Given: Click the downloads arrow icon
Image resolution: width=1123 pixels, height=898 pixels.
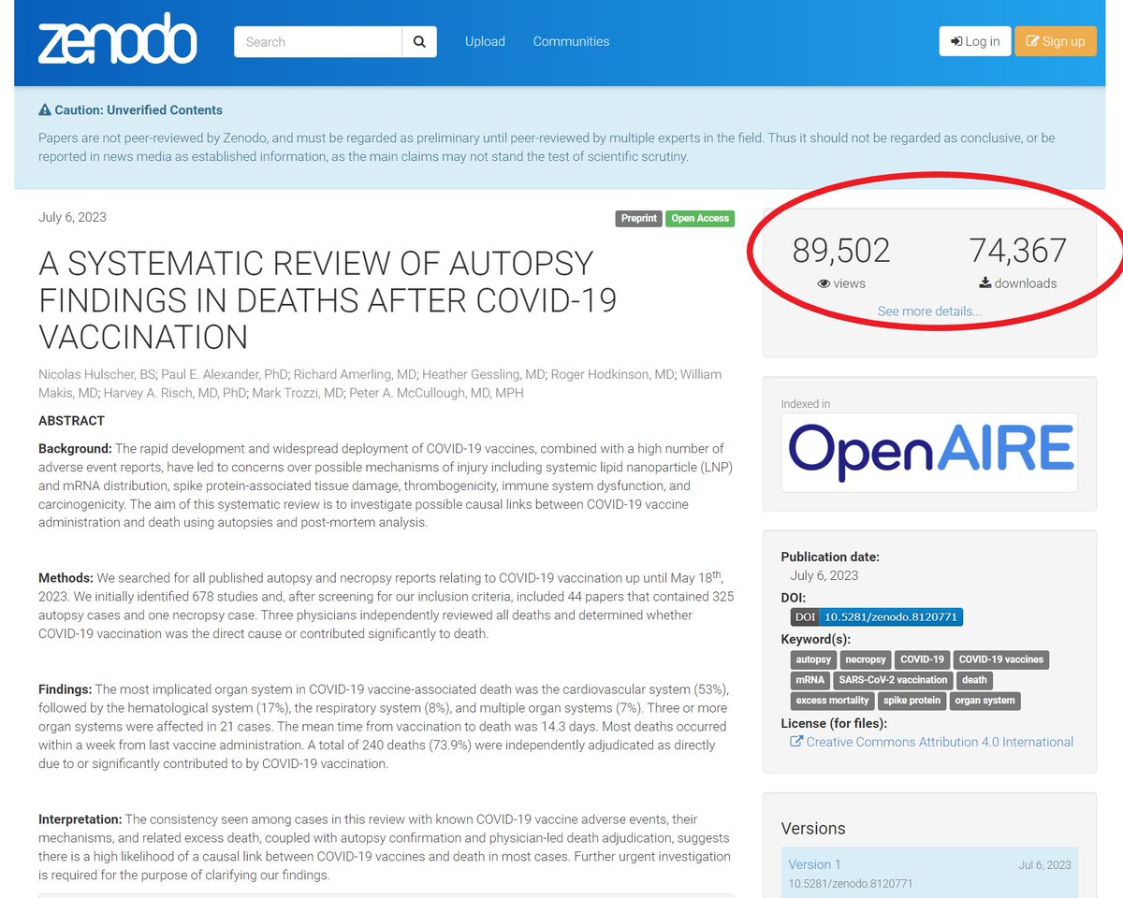Looking at the screenshot, I should [985, 283].
